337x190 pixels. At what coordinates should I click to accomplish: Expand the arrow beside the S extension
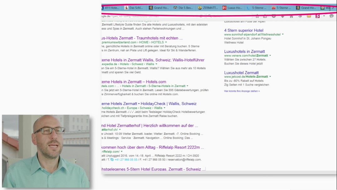click(x=324, y=16)
